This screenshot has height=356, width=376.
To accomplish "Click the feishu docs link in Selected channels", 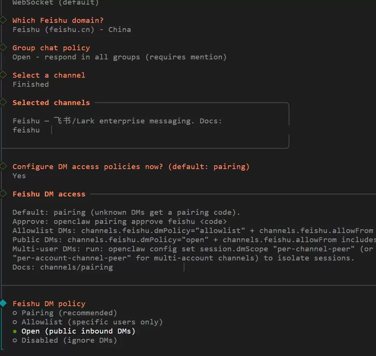I will click(x=26, y=130).
